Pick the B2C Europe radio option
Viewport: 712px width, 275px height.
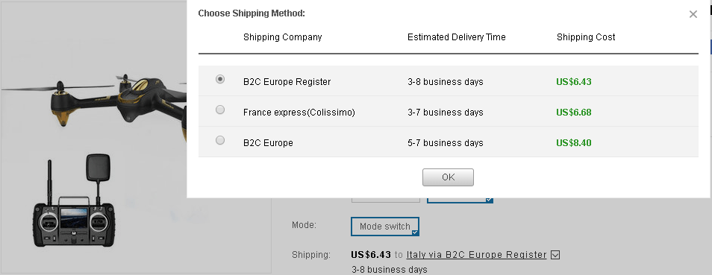(220, 140)
